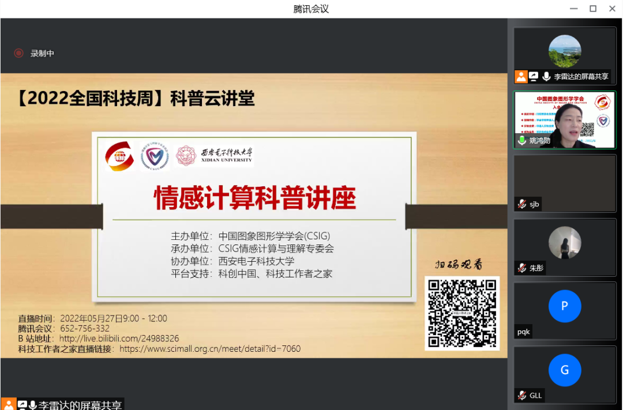Click the orange host person icon on 李雷达 tile
The image size is (623, 410).
click(x=521, y=76)
